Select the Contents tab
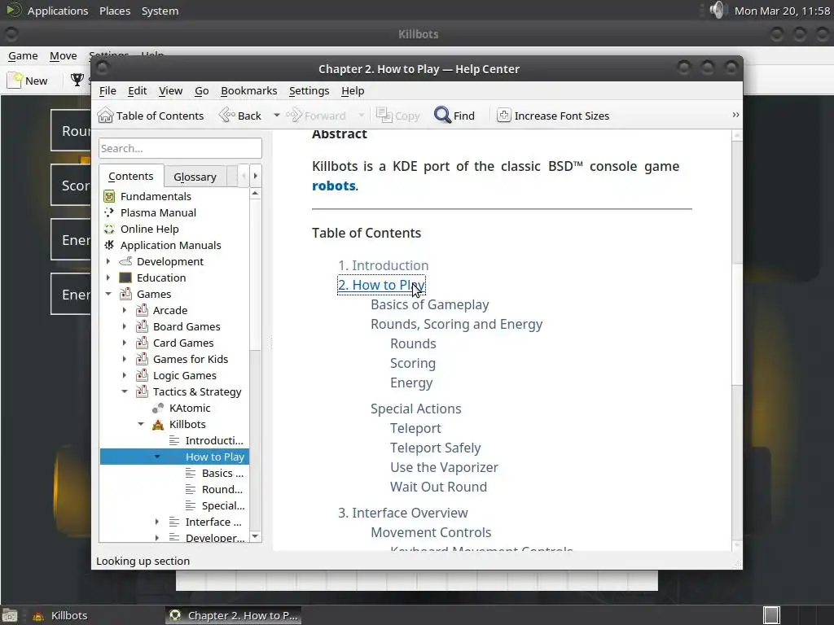Viewport: 834px width, 625px height. tap(131, 176)
